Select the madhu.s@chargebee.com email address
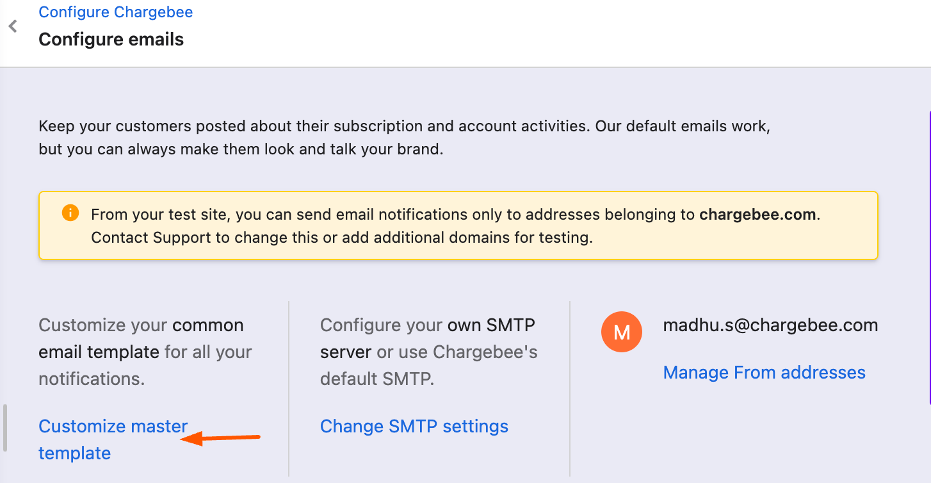The image size is (931, 483). (770, 325)
